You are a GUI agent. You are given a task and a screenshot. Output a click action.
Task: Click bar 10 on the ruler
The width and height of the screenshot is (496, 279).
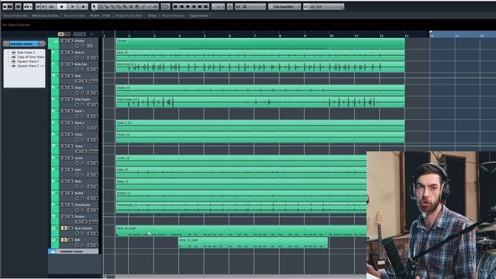(331, 36)
